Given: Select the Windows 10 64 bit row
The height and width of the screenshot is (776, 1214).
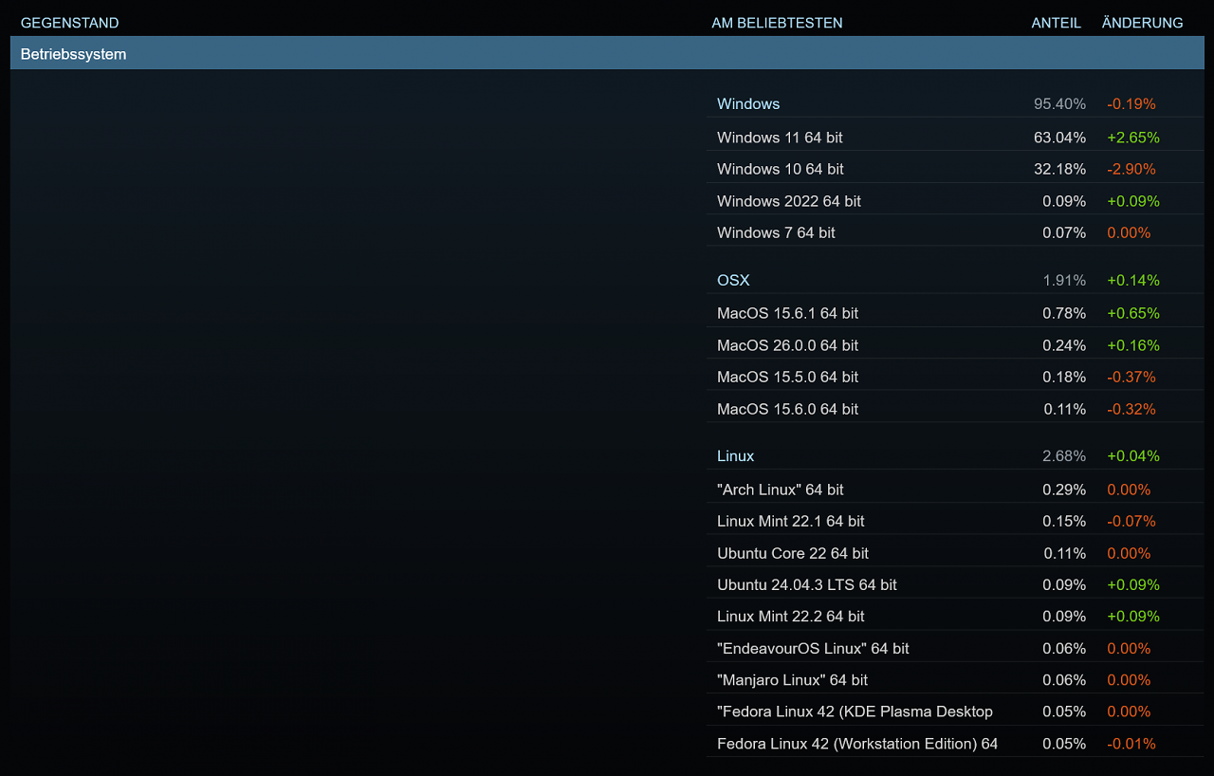Looking at the screenshot, I should (955, 169).
